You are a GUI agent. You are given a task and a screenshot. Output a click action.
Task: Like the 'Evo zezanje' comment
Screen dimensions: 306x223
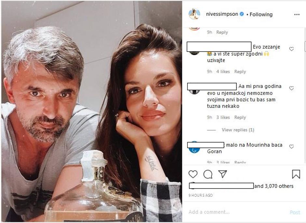point(291,49)
